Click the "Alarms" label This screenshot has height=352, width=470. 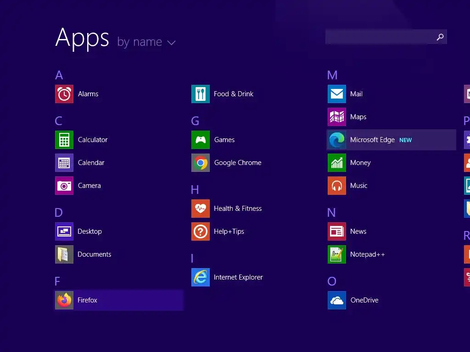88,94
